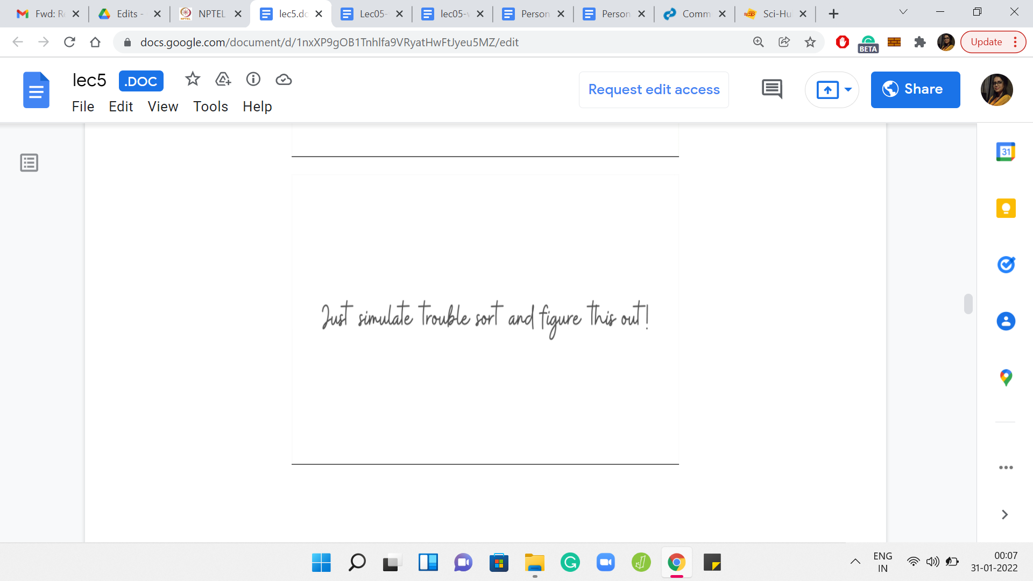Screen dimensions: 1033x581
Task: Check the cloud document status icon
Action: (284, 80)
